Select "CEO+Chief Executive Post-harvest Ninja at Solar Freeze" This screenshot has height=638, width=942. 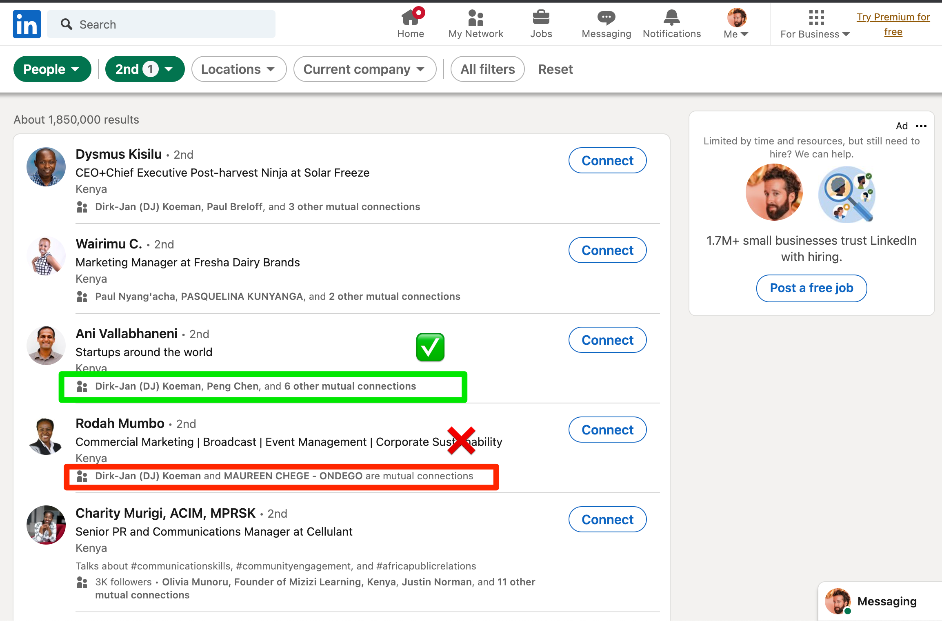222,173
